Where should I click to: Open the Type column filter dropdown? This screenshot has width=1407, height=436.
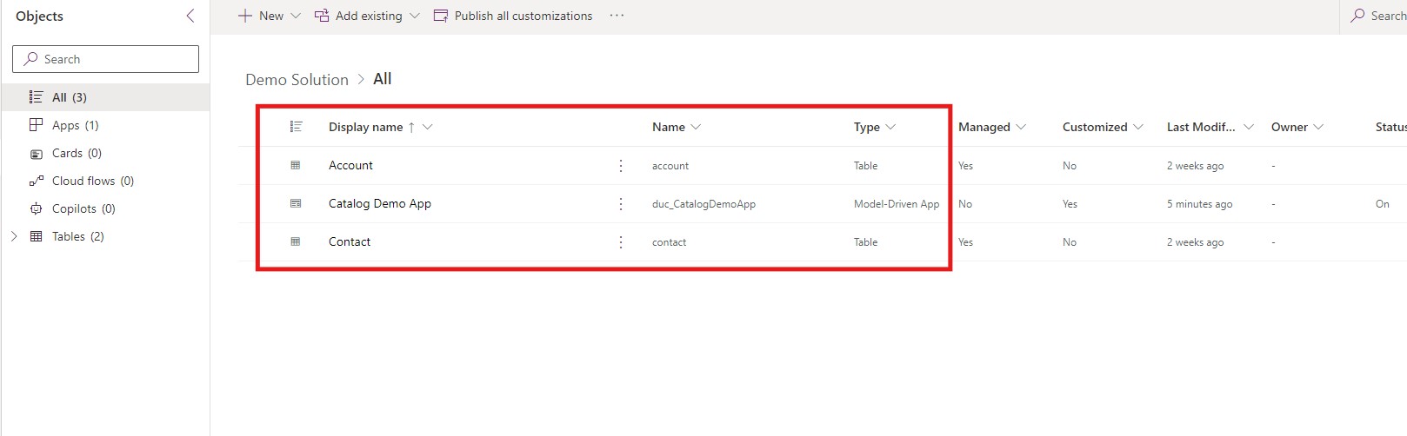coord(890,127)
